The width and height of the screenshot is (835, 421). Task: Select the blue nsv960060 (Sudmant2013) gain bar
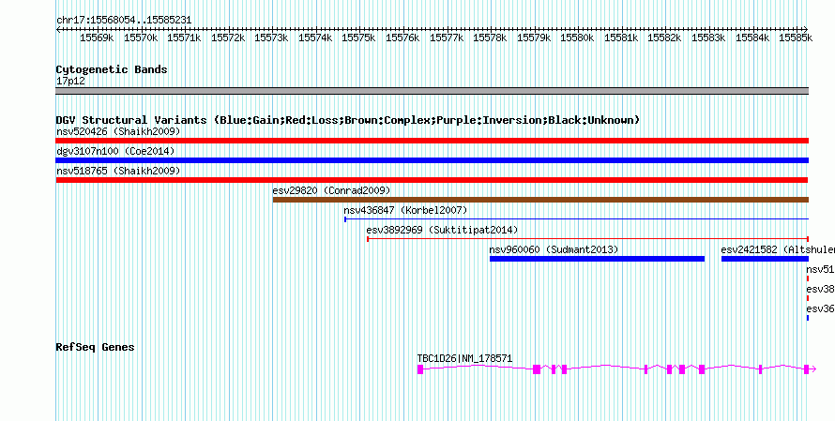[x=597, y=259]
